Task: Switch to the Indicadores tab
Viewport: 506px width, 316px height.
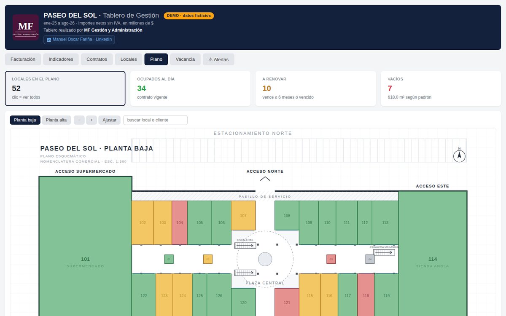Action: click(x=61, y=59)
